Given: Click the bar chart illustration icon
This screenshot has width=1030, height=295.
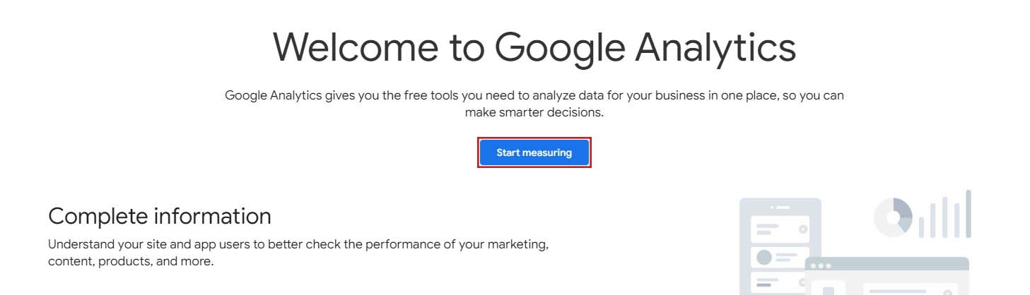Looking at the screenshot, I should point(945,215).
